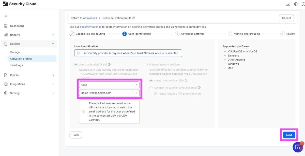305x156 pixels.
Task: Open the demo-wakana.okta.com domain dropdown
Action: 109,93
